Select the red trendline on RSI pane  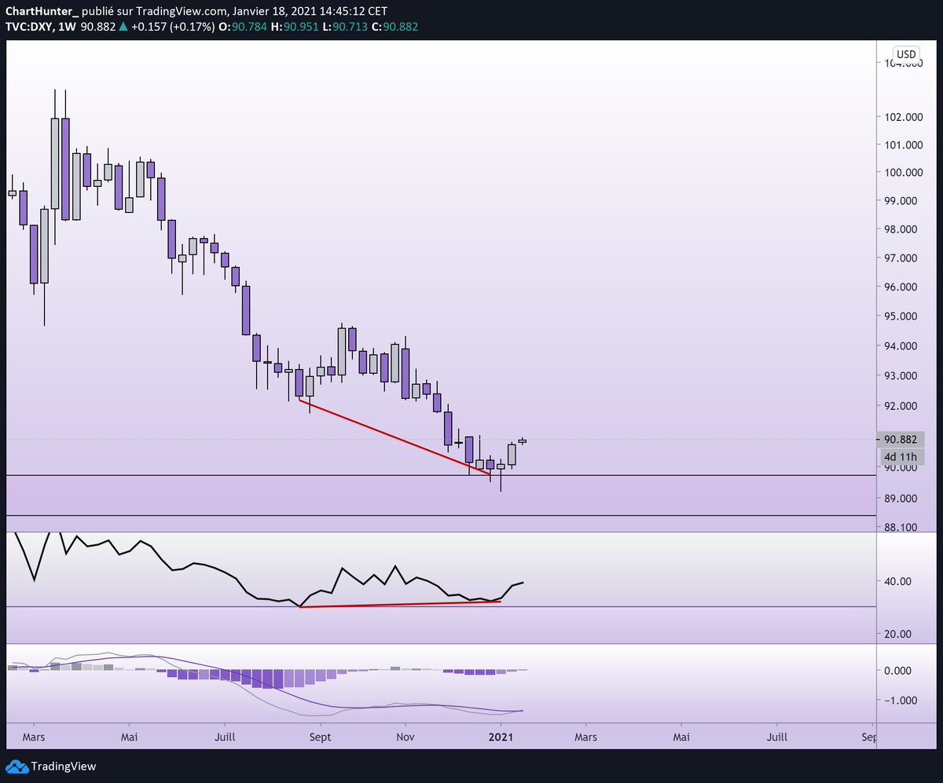pyautogui.click(x=401, y=604)
